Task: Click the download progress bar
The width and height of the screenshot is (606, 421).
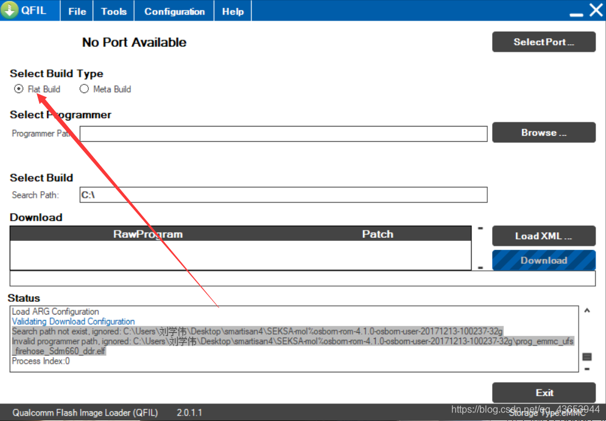Action: (x=303, y=279)
